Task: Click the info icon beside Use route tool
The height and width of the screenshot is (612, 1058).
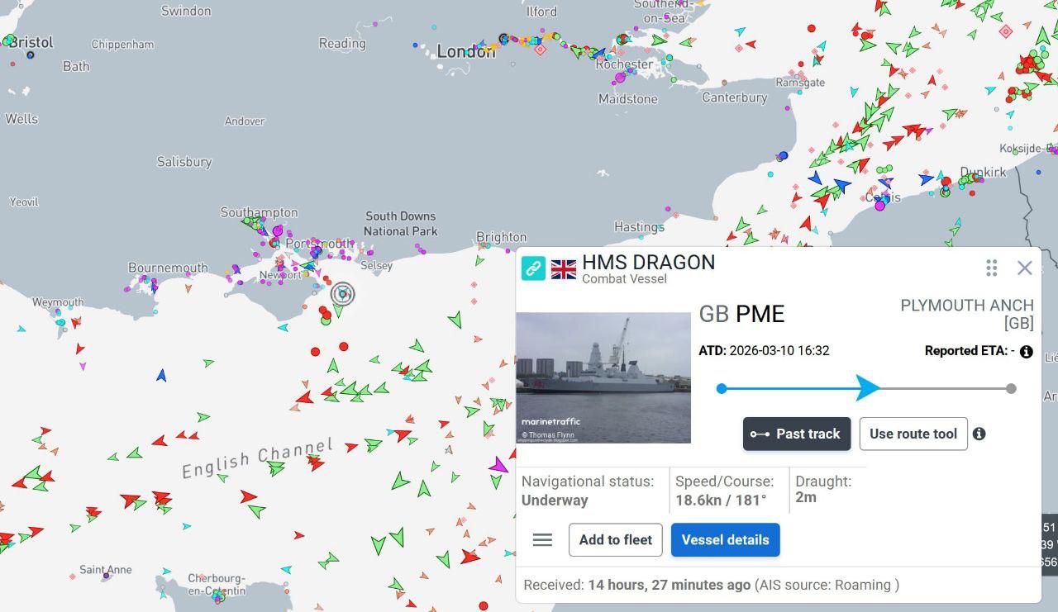Action: [979, 434]
